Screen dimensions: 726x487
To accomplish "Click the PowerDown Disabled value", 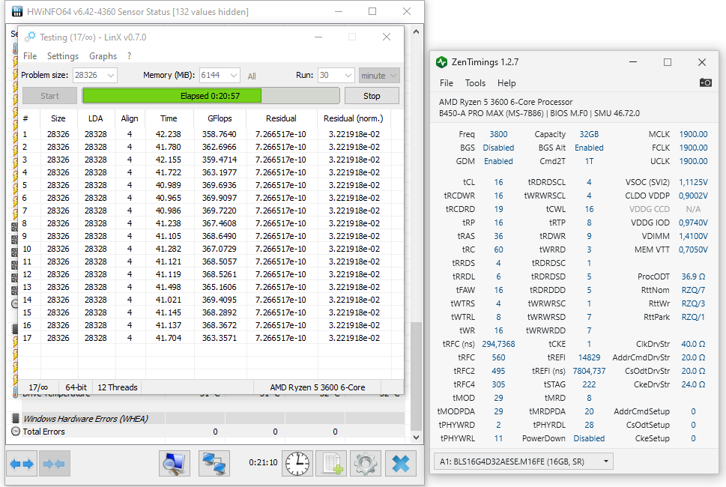I will pos(589,438).
